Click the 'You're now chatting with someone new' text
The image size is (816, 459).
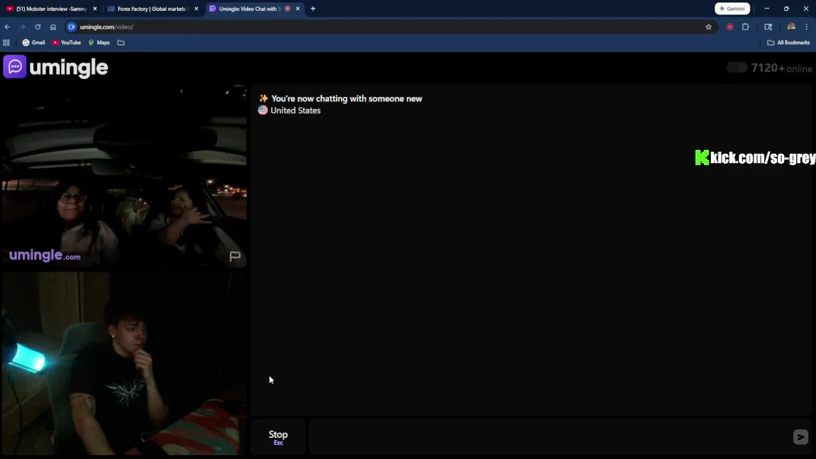tap(347, 99)
